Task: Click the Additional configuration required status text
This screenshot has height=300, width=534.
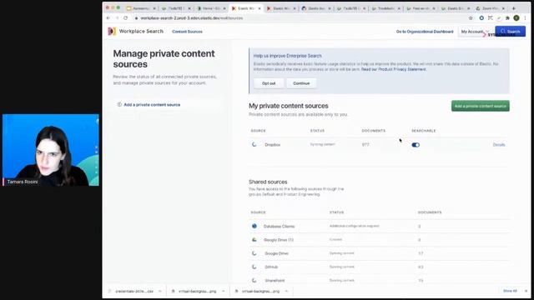Action: click(354, 226)
